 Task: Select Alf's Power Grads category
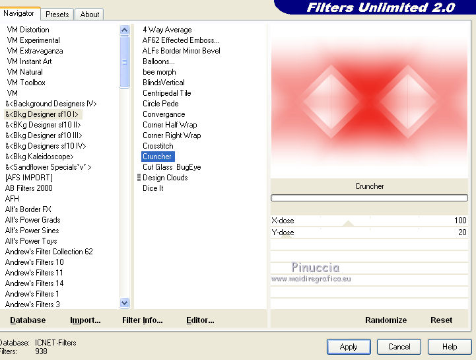point(33,220)
